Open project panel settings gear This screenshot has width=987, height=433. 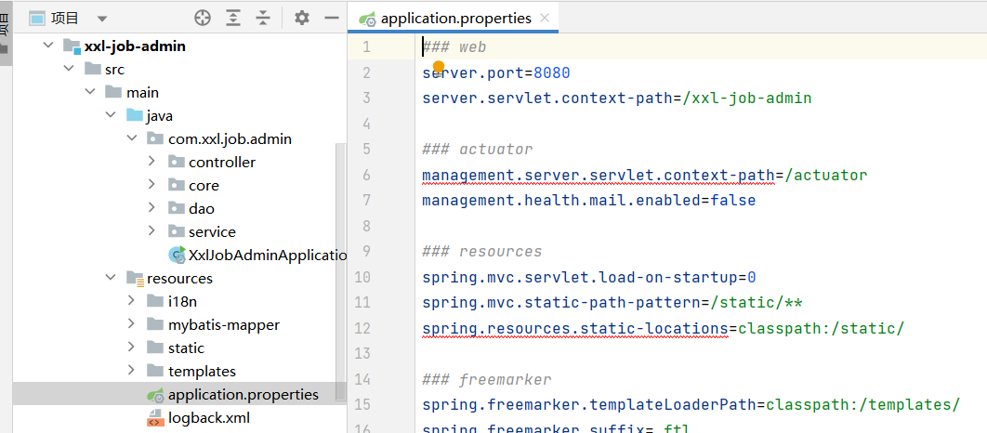point(302,19)
